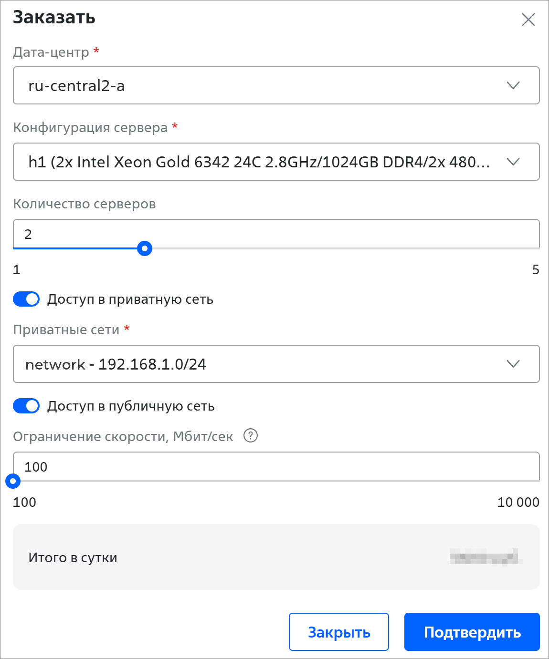549x659 pixels.
Task: Click the Доступ в публичную сеть label
Action: pos(131,406)
